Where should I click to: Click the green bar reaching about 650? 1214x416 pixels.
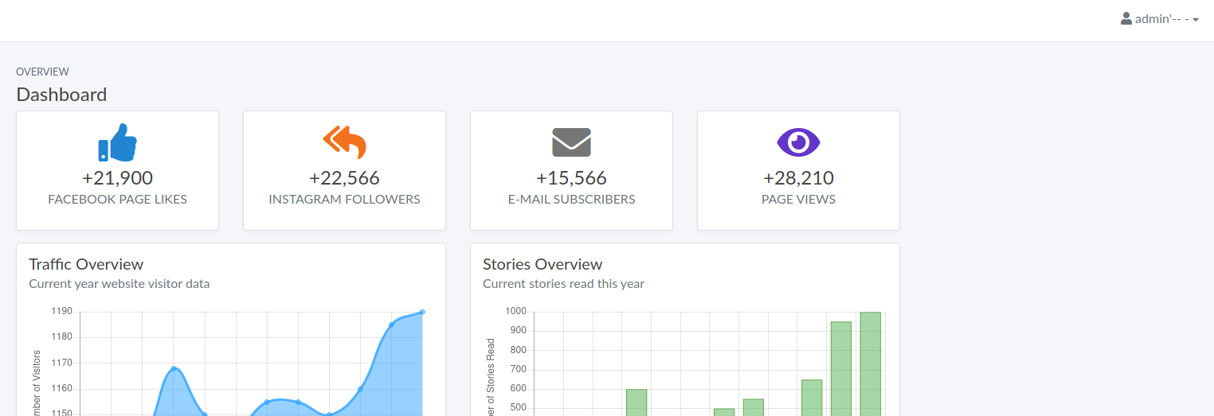tap(812, 398)
